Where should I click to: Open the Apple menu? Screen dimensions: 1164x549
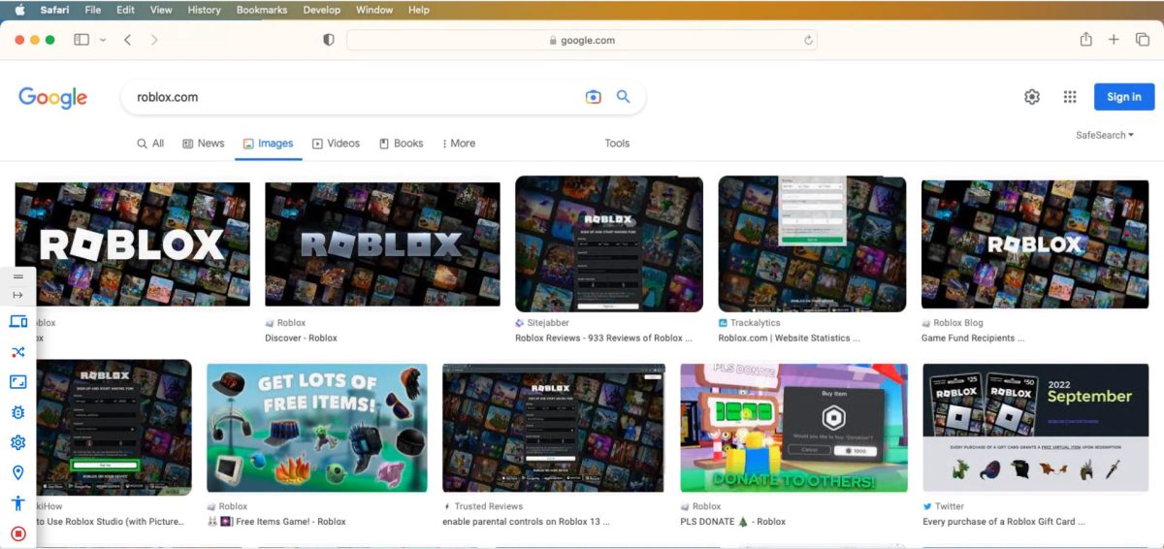(x=18, y=10)
